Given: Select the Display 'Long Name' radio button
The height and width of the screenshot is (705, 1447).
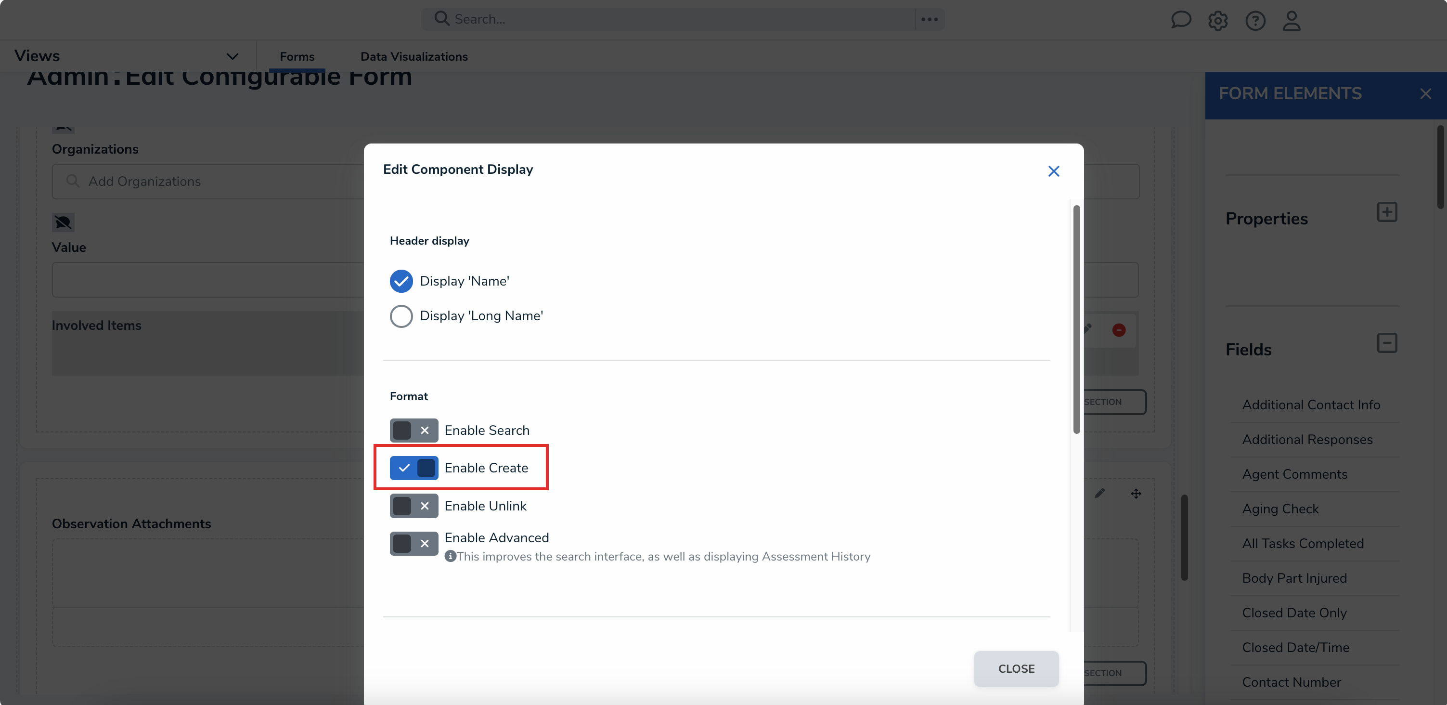Looking at the screenshot, I should point(401,316).
